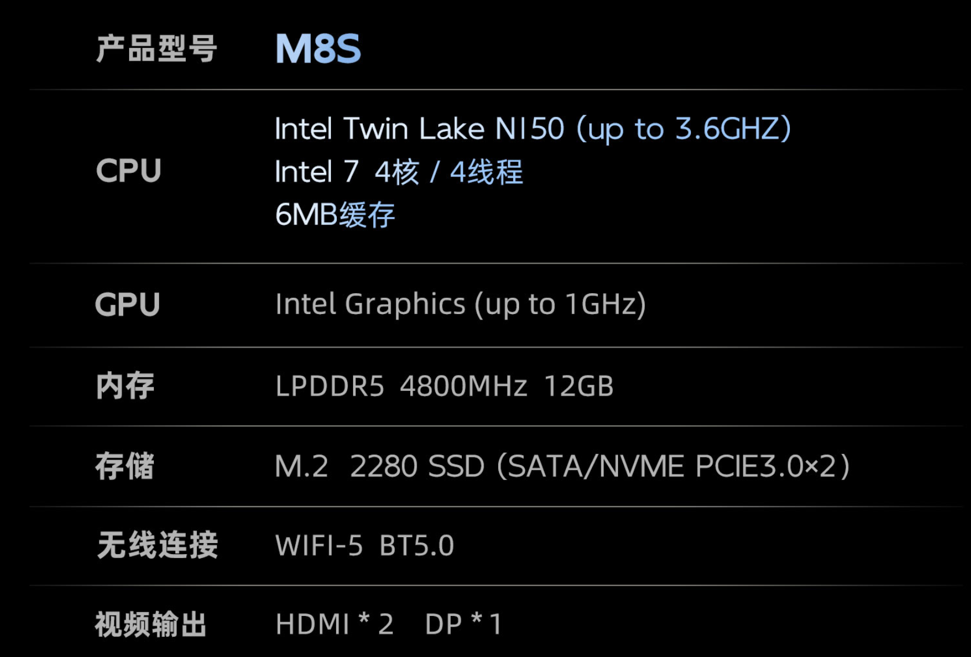The width and height of the screenshot is (971, 657).
Task: Click the 内存 memory label
Action: click(125, 386)
